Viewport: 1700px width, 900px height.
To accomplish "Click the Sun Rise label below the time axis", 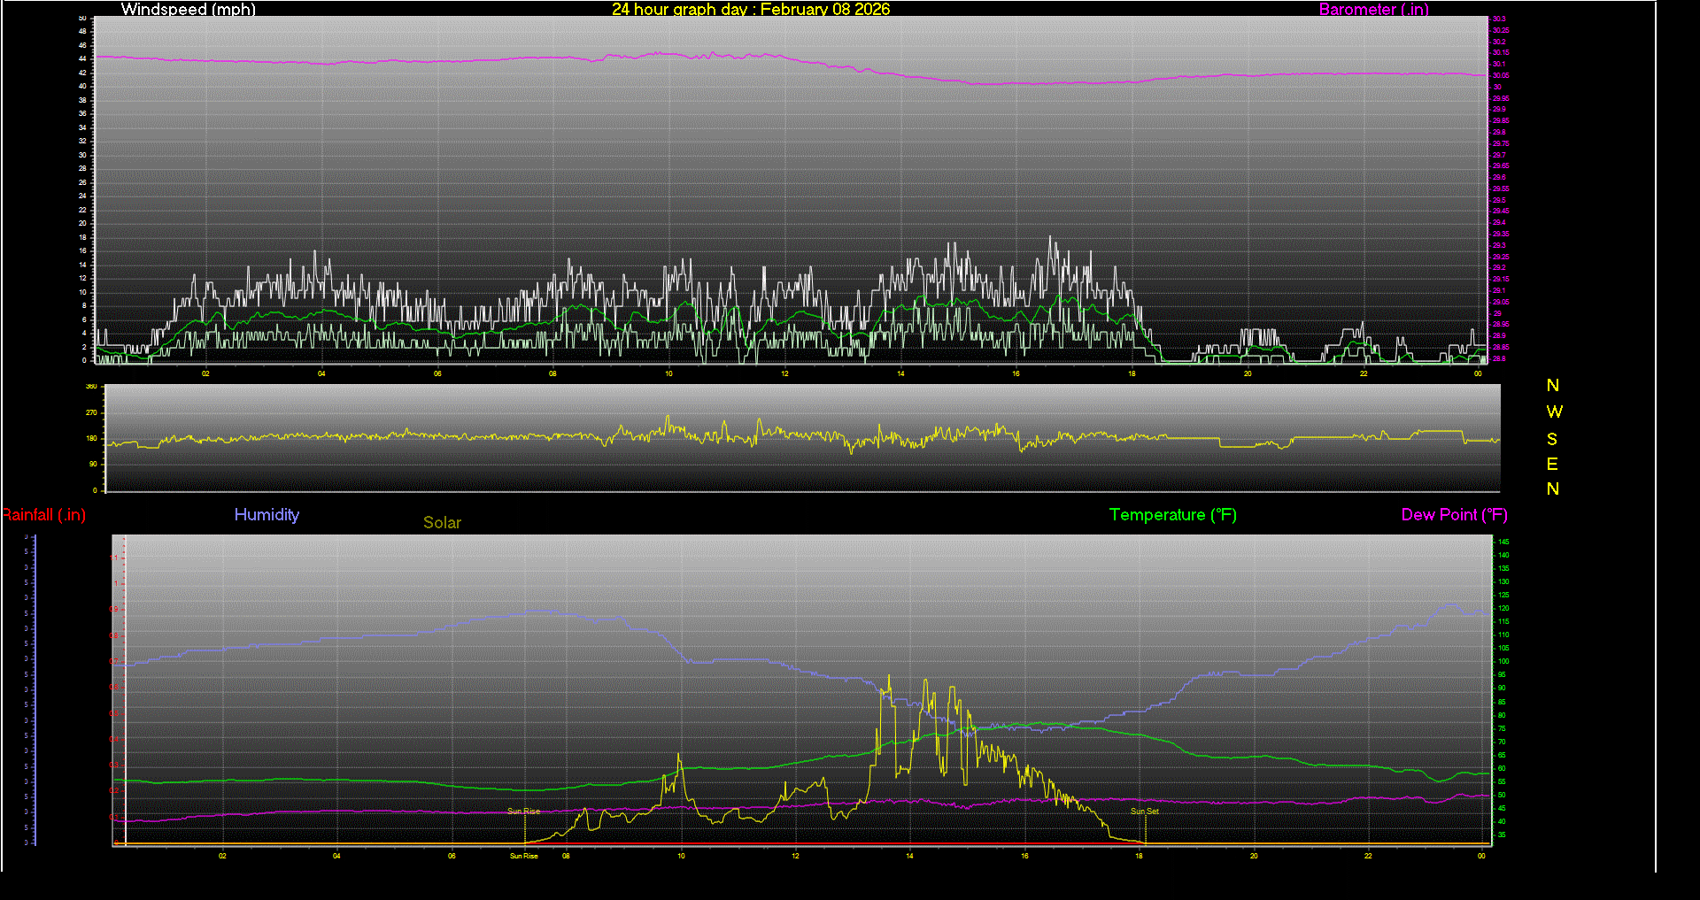I will click(523, 856).
